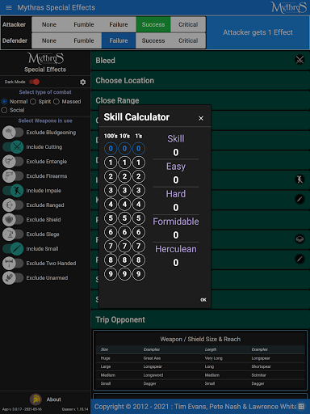
Task: Open the hamburger navigation menu
Action: click(x=9, y=7)
